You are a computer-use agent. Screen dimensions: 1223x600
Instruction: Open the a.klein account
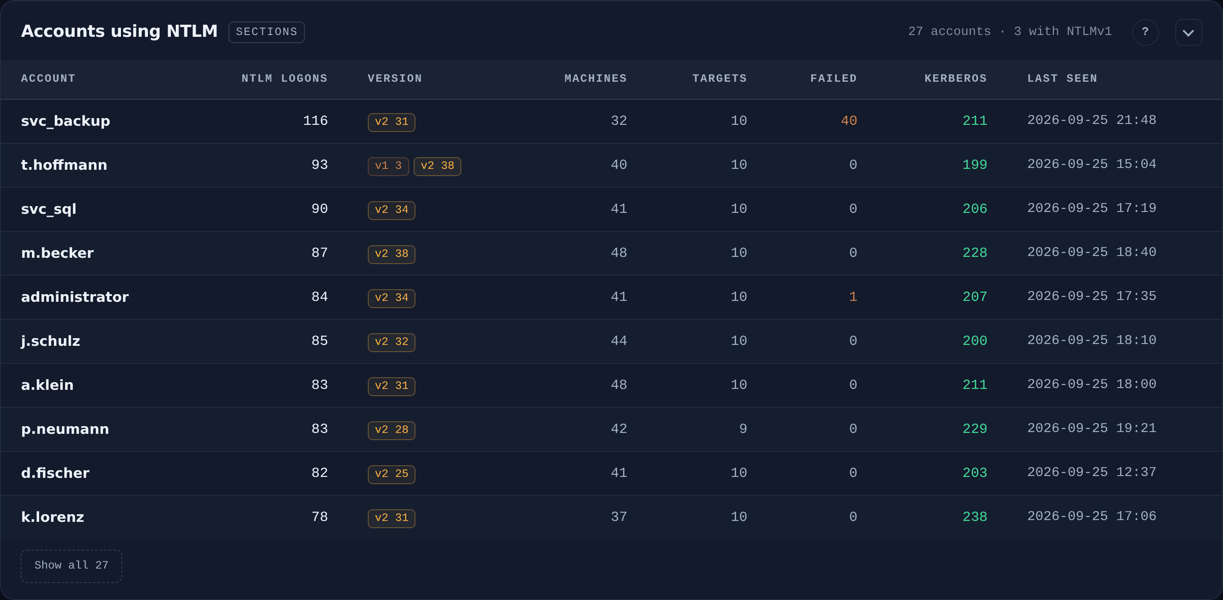pyautogui.click(x=47, y=385)
